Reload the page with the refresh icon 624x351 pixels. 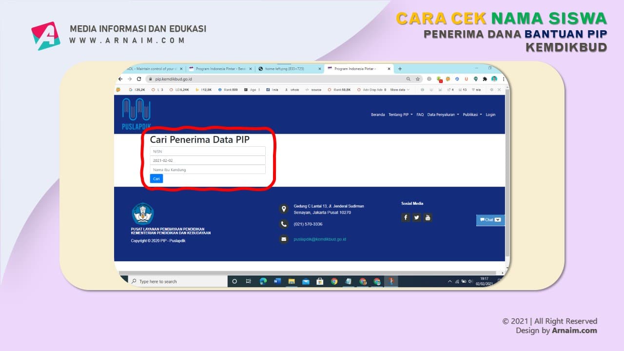(138, 79)
